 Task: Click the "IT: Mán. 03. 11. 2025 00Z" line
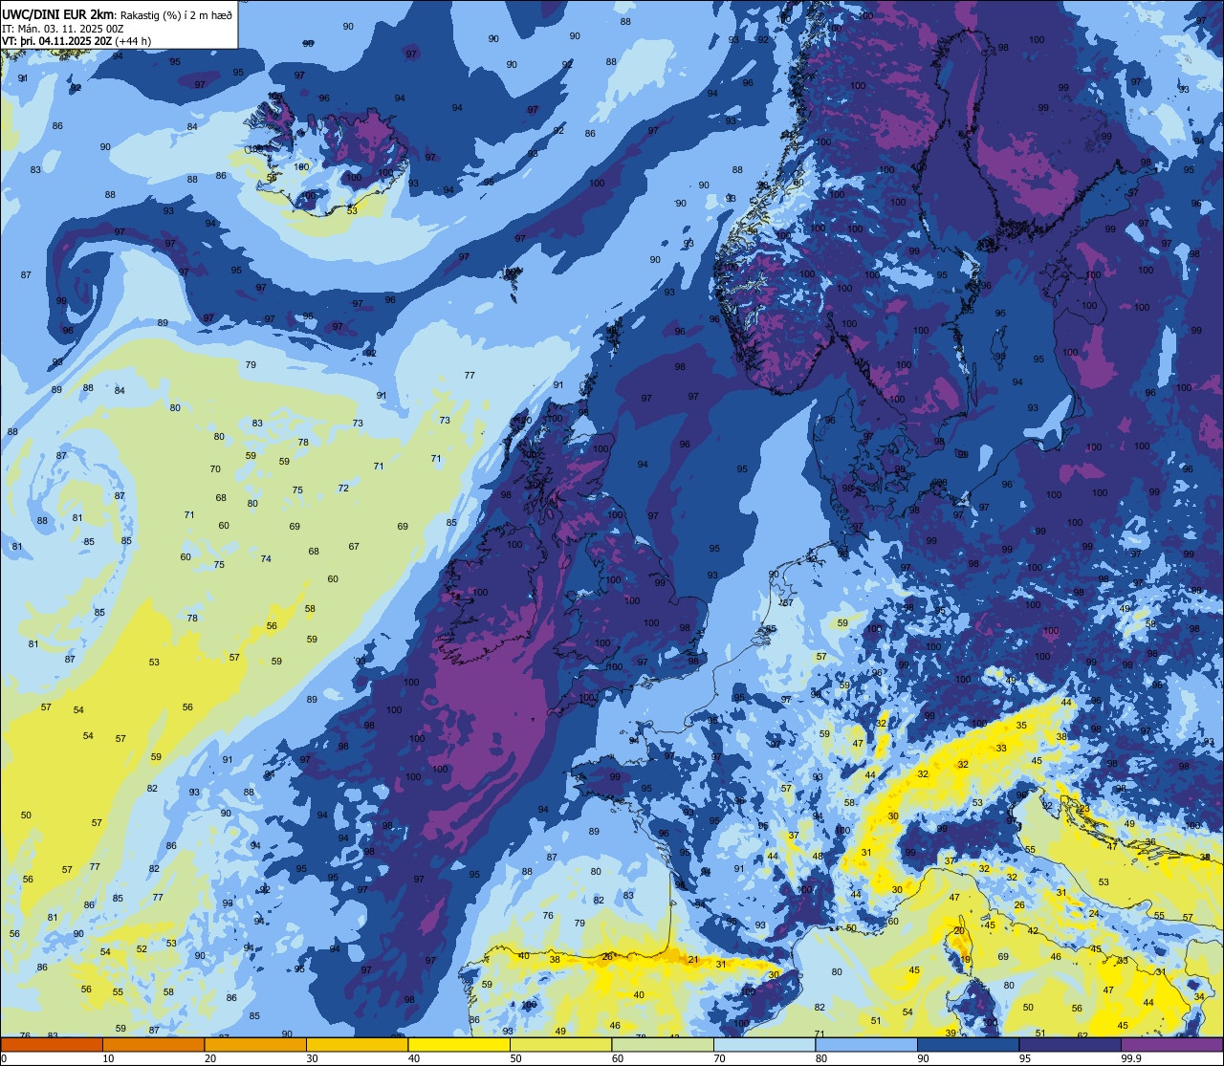coord(63,28)
